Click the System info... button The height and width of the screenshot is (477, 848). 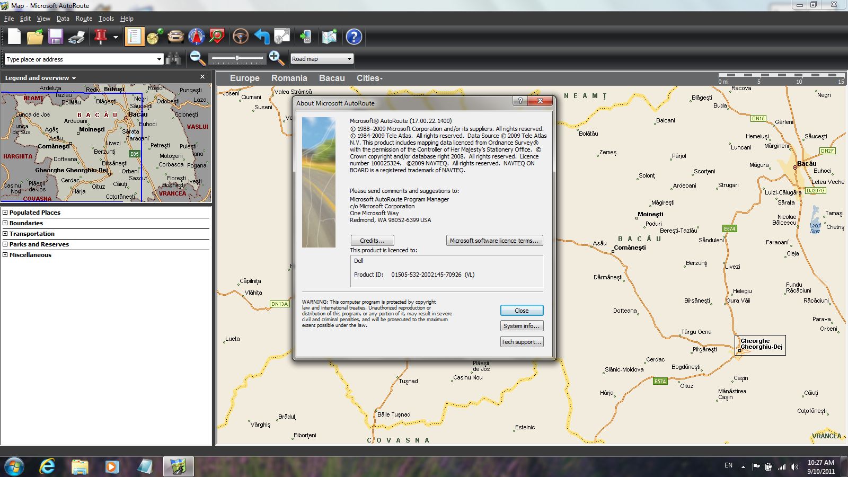(x=522, y=326)
